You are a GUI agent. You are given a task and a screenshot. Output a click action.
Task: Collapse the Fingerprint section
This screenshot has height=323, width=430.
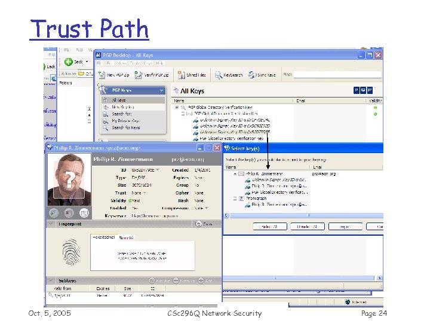(x=51, y=224)
